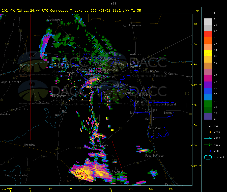This screenshot has width=227, height=192.
Task: Click the 'Soitue' map label
Action: click(x=134, y=113)
